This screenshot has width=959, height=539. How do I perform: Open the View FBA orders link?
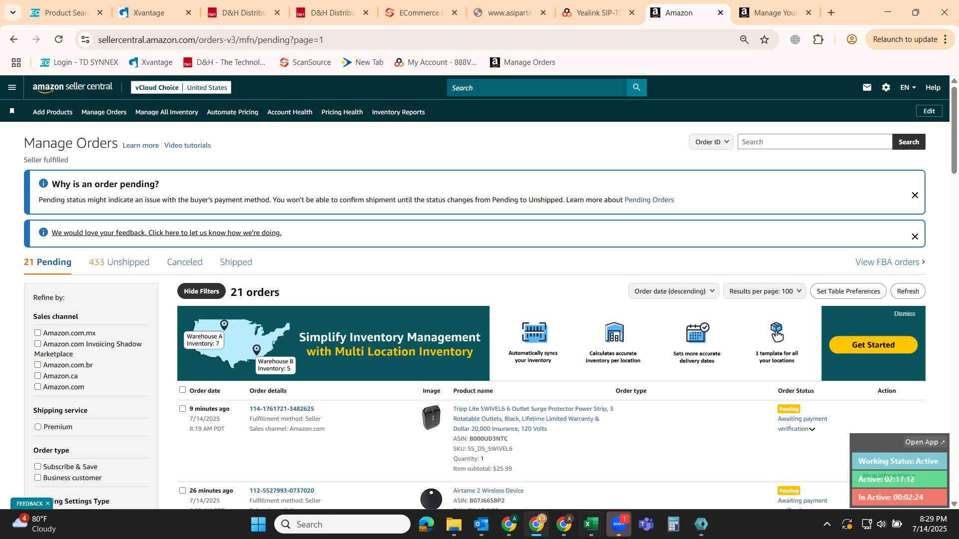[x=890, y=262]
